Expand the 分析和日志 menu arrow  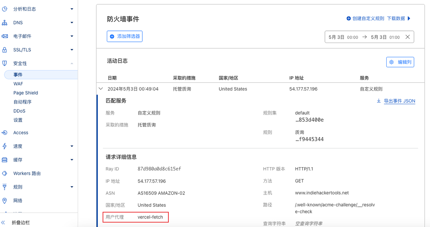coord(72,9)
